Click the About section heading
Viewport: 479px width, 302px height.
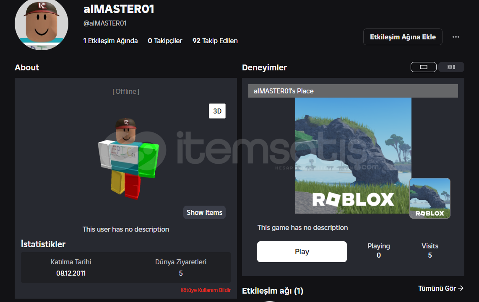[27, 67]
